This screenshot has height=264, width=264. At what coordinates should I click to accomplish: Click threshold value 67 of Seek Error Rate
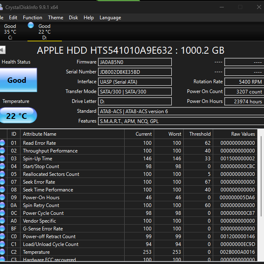click(207, 182)
